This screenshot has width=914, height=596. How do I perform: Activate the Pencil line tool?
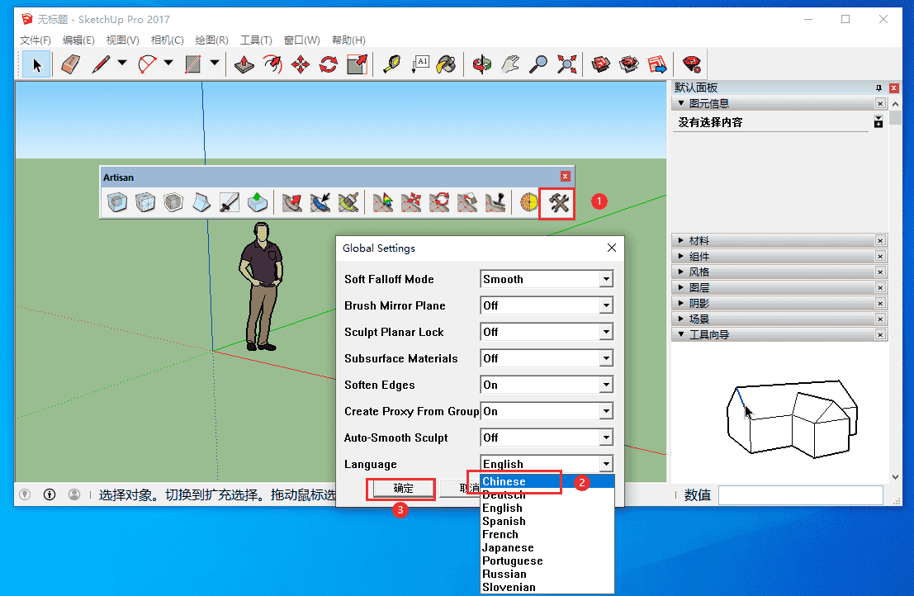[101, 64]
